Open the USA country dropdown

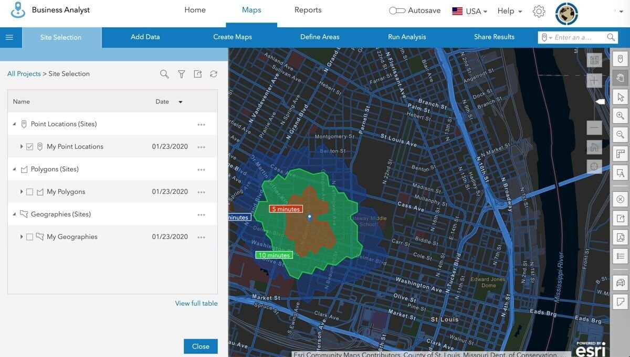point(470,11)
